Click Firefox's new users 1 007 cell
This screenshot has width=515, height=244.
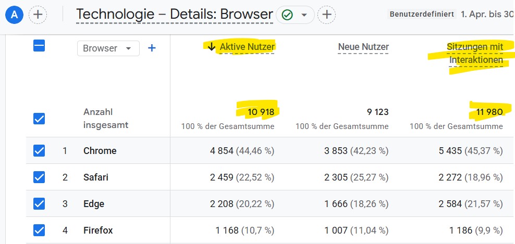[357, 230]
